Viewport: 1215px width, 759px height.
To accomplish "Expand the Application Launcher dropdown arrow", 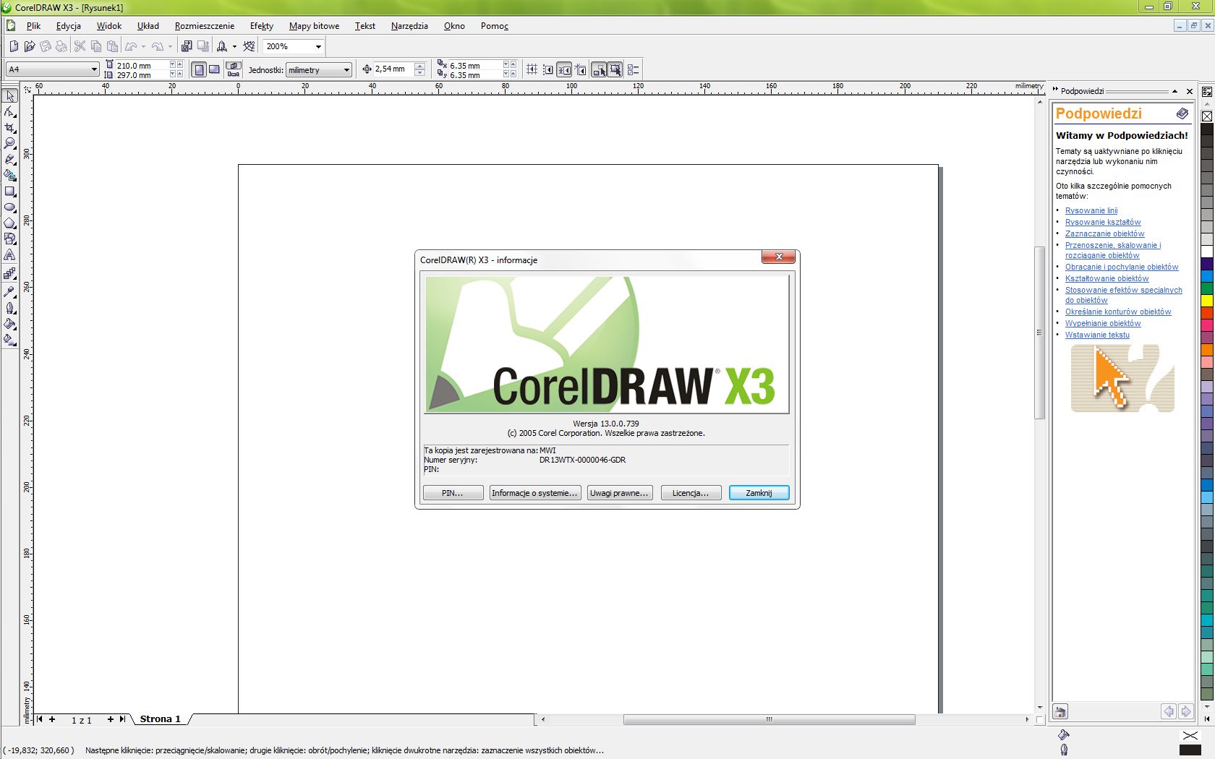I will pos(234,46).
